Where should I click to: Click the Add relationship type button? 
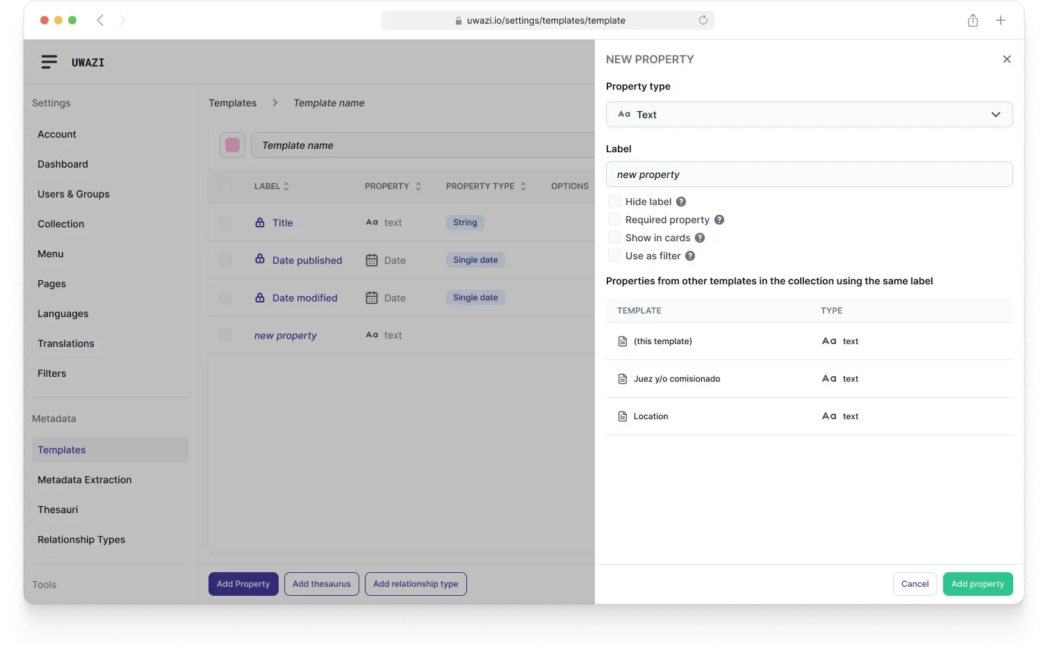416,584
